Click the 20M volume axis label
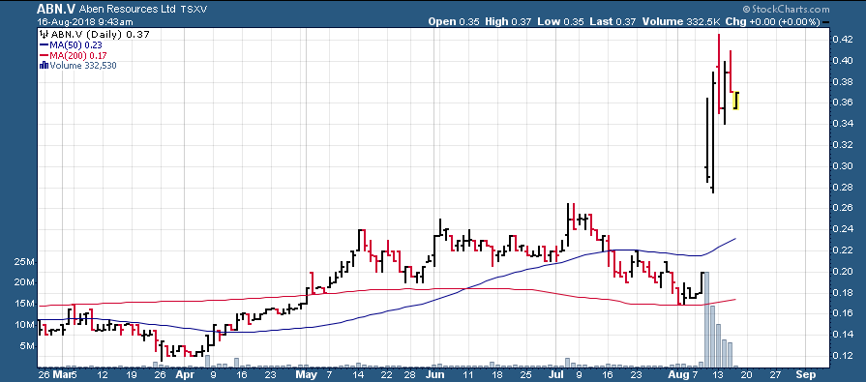866x382 pixels. [25, 282]
